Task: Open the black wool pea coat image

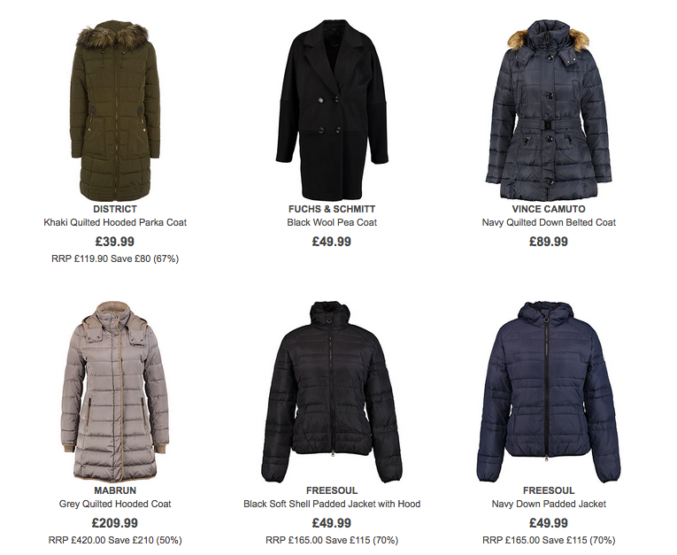Action: click(x=332, y=110)
